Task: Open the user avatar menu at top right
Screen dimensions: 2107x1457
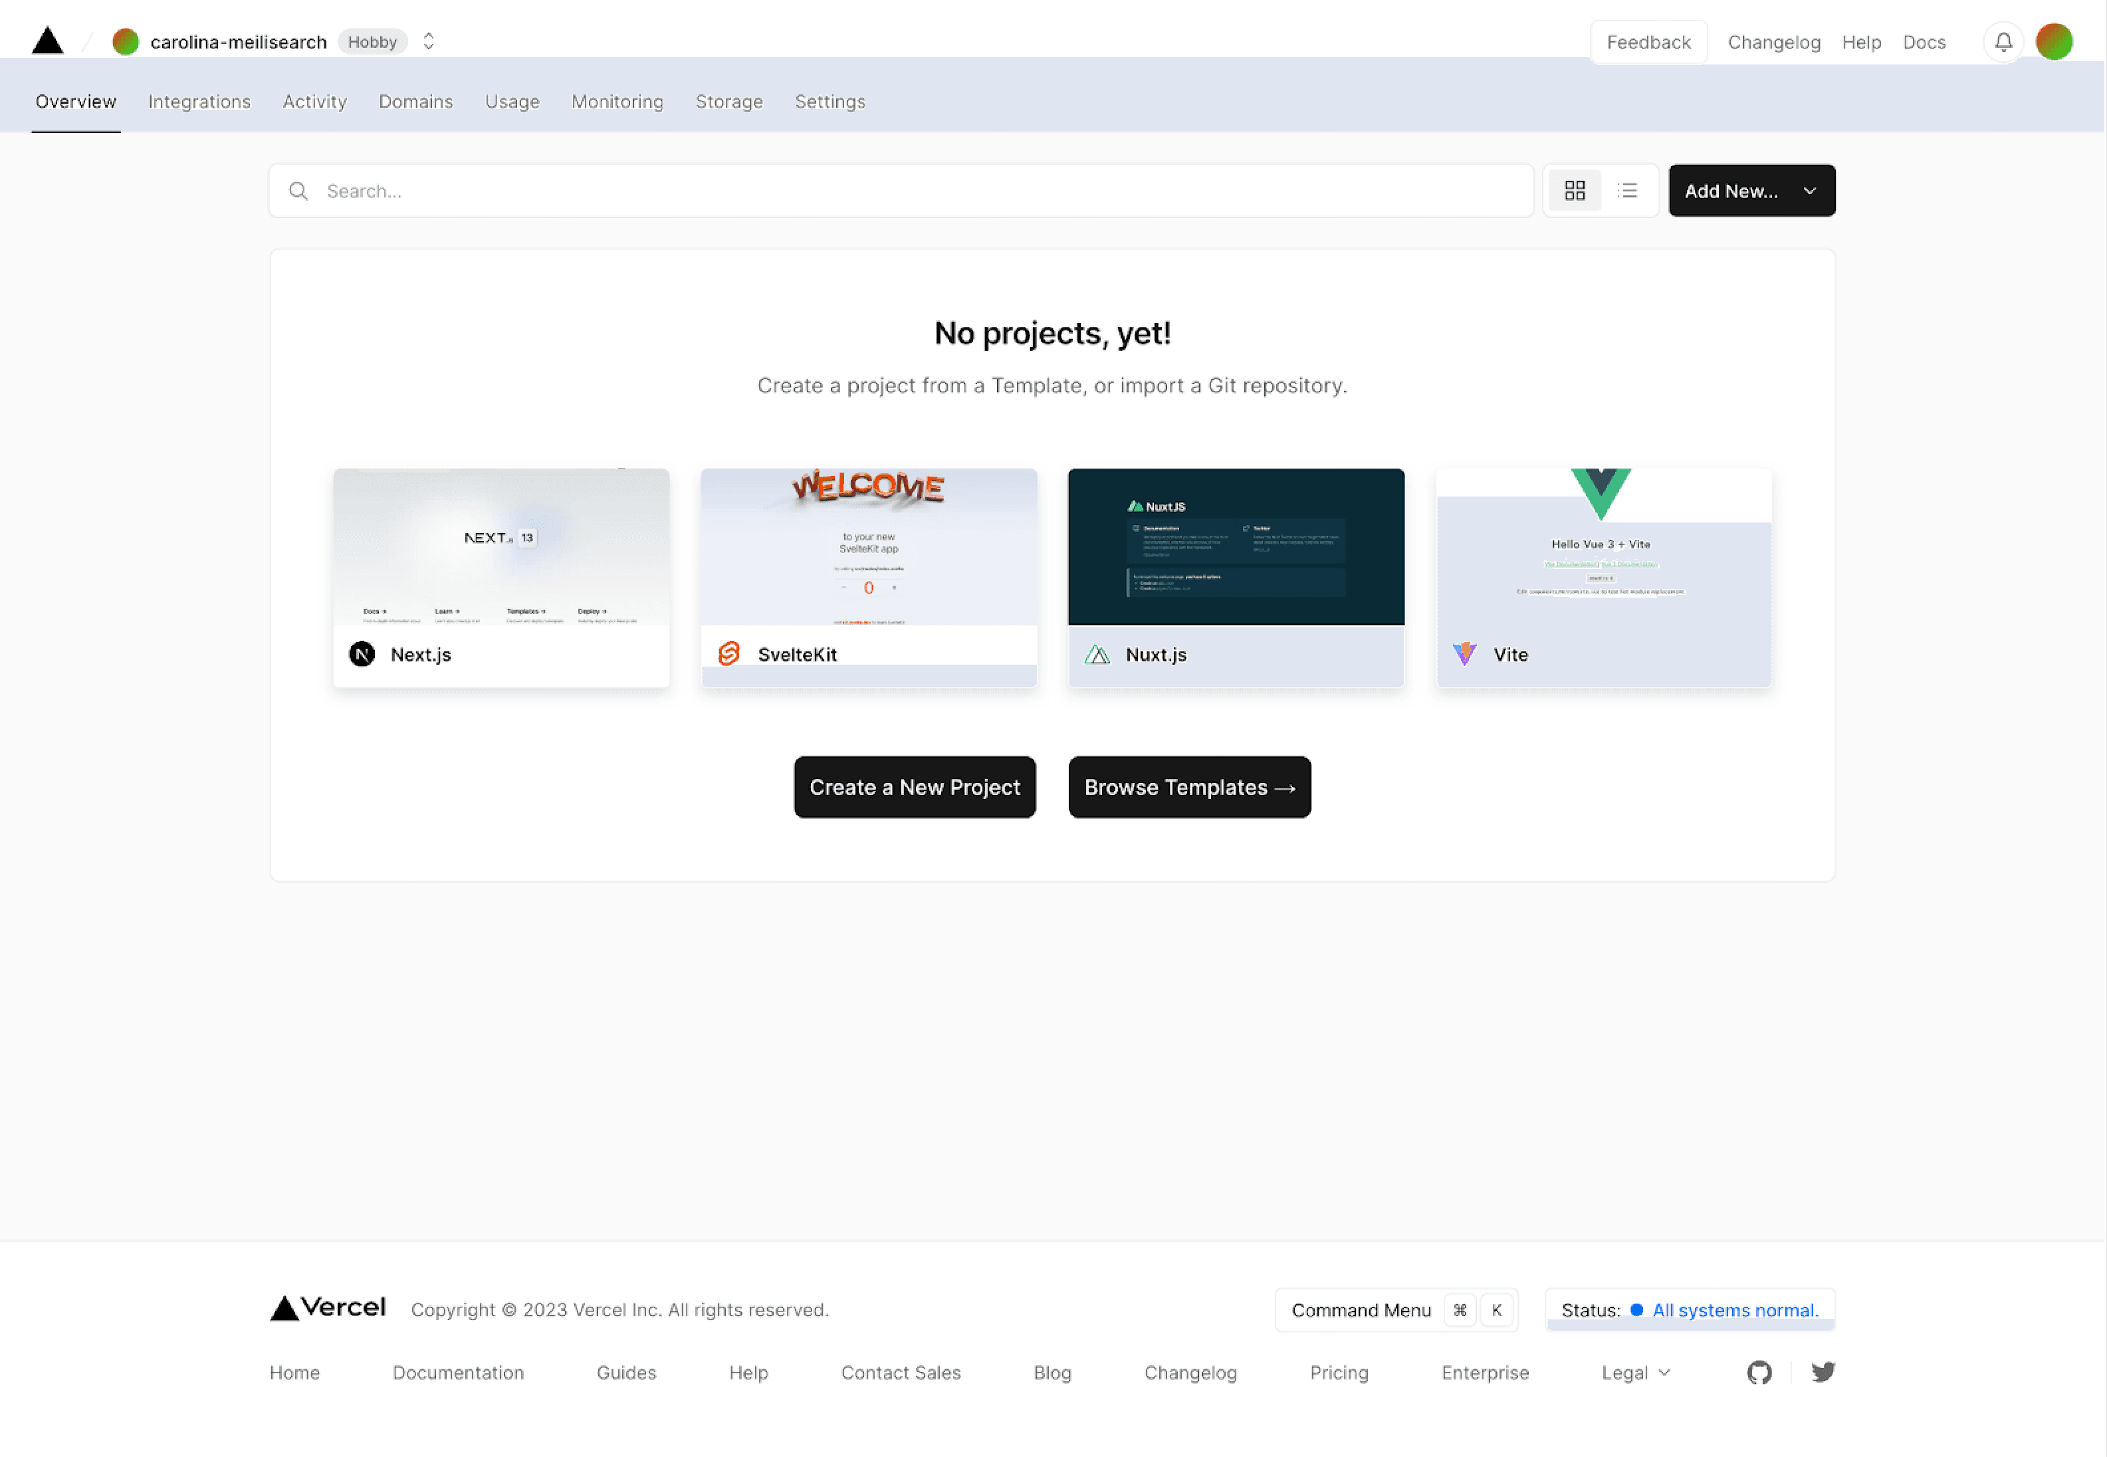Action: (2054, 42)
